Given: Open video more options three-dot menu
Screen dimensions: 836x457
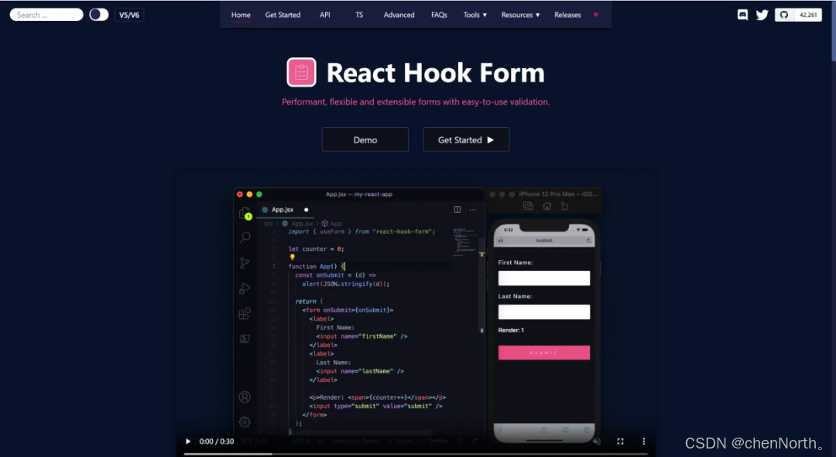Looking at the screenshot, I should [643, 441].
